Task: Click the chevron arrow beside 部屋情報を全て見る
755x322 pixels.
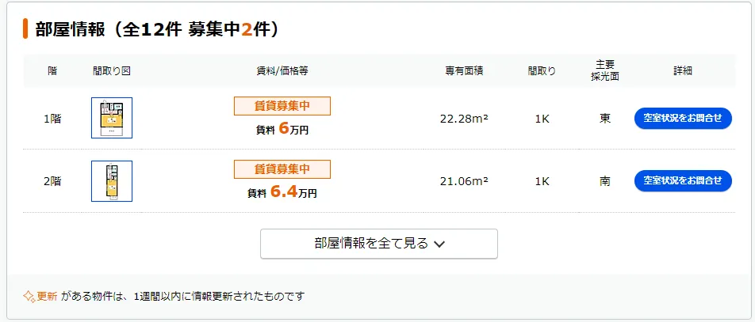Action: (x=440, y=244)
